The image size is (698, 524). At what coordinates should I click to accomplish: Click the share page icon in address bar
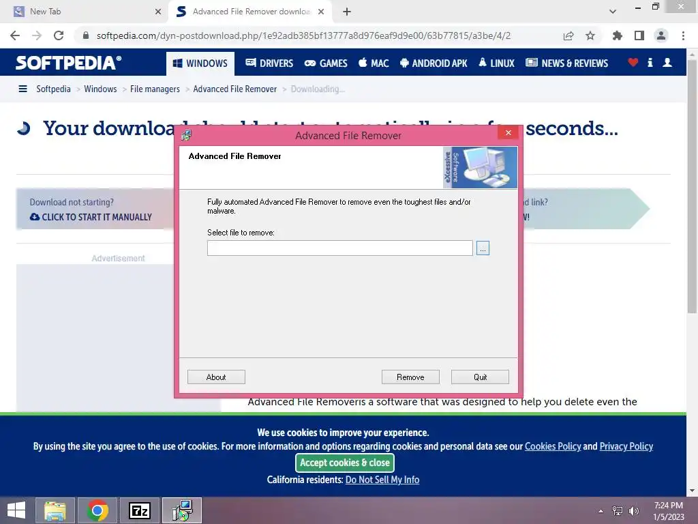(x=568, y=35)
